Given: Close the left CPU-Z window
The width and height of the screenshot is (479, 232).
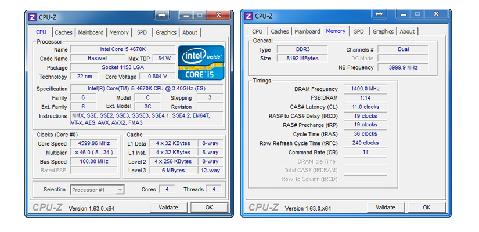Looking at the screenshot, I should (x=218, y=15).
